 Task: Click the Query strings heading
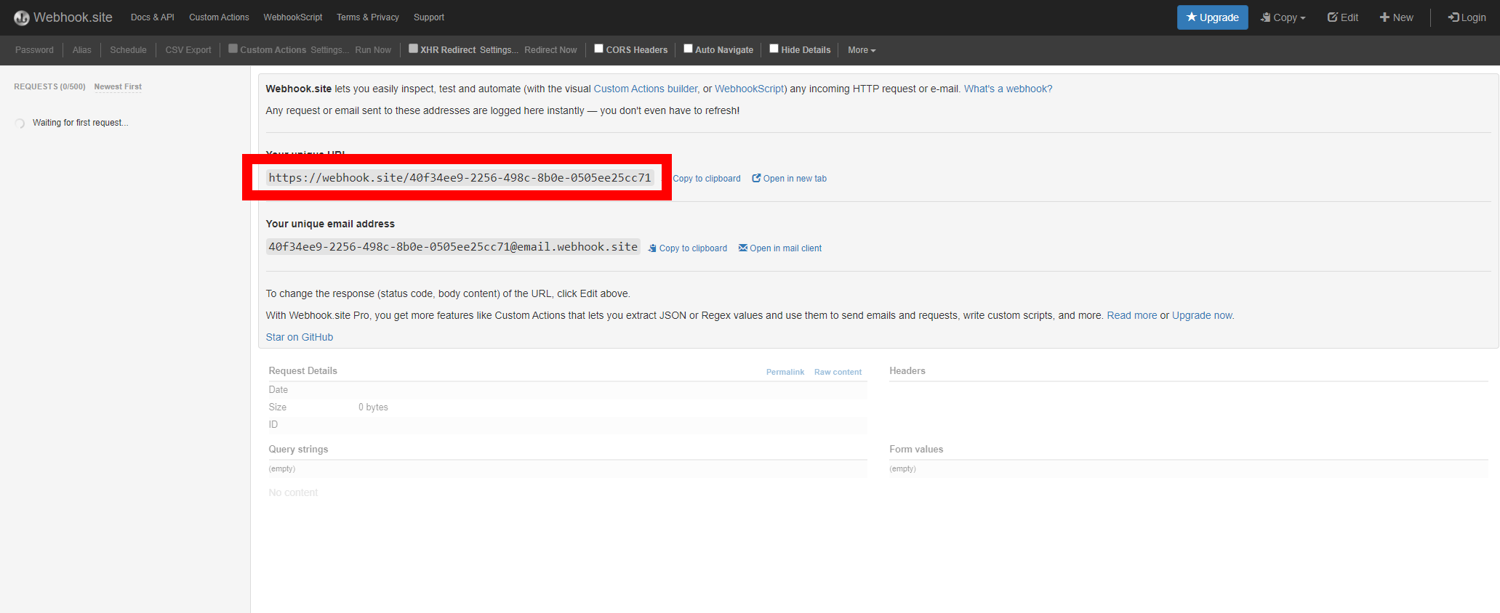298,449
